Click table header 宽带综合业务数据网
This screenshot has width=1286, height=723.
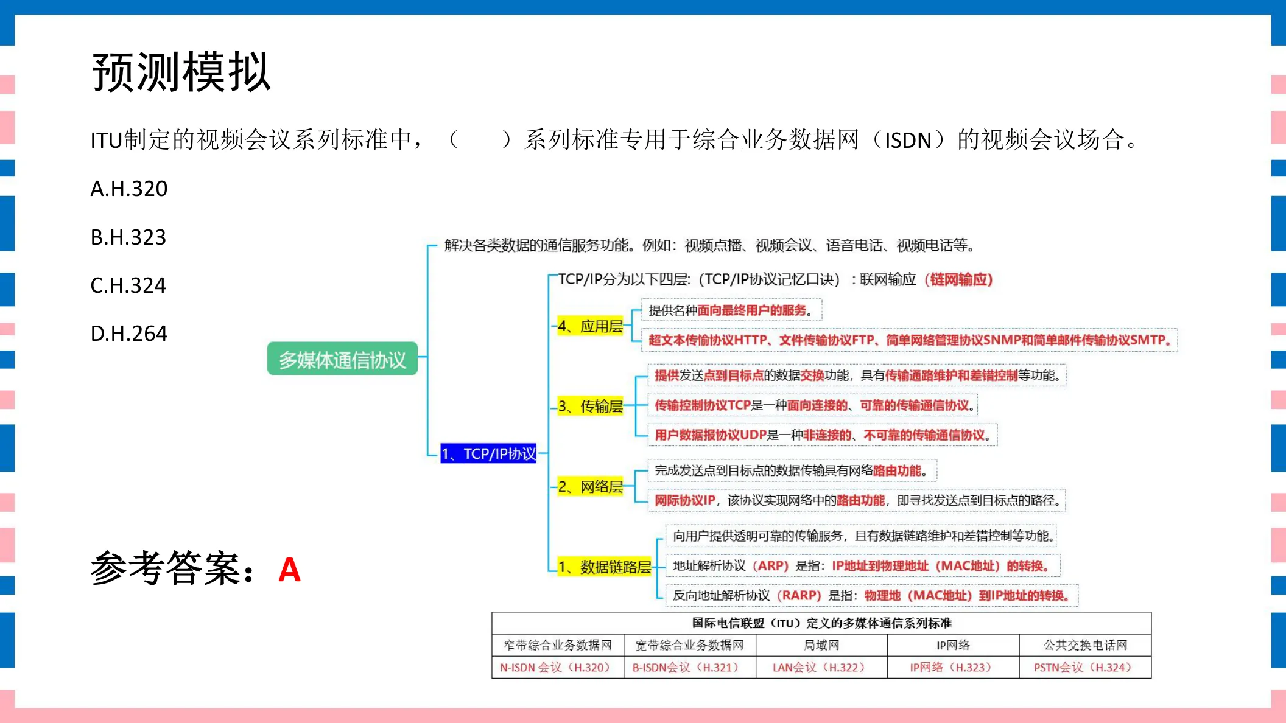(690, 645)
